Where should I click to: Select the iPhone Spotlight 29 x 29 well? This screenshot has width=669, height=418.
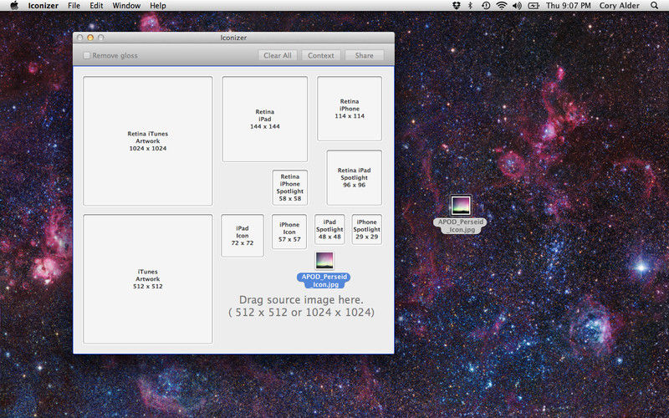[x=366, y=229]
